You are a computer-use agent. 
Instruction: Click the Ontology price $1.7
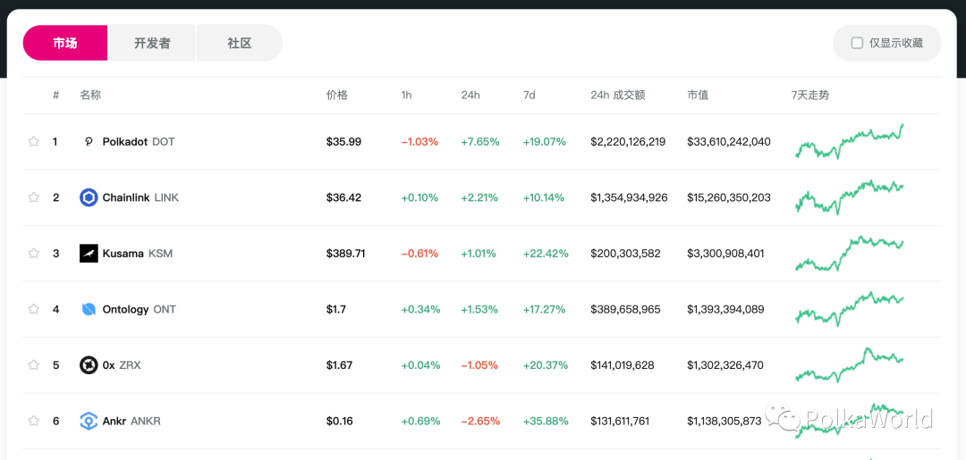335,309
